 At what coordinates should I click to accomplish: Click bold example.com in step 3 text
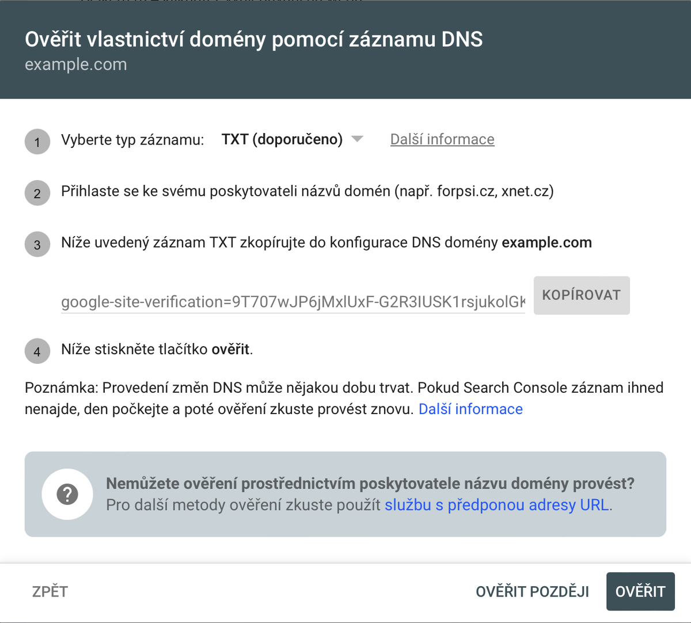(x=546, y=242)
